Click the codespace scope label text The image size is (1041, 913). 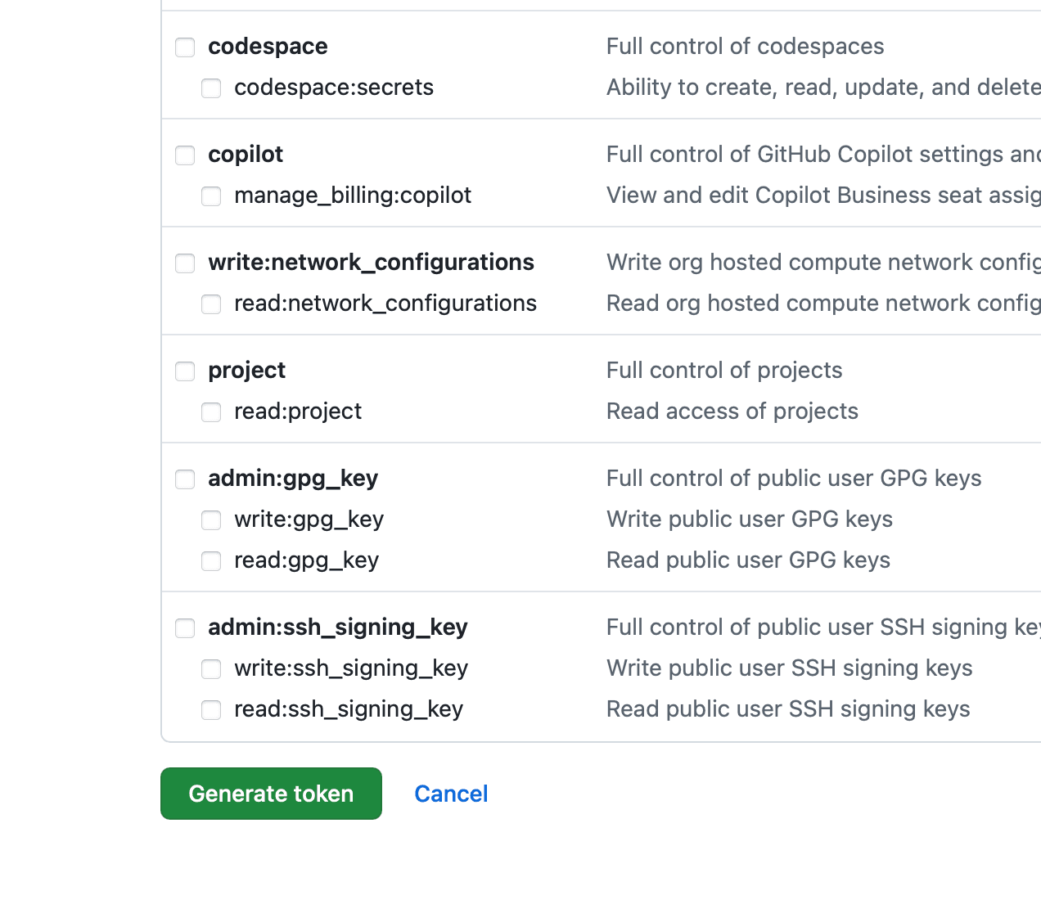268,46
